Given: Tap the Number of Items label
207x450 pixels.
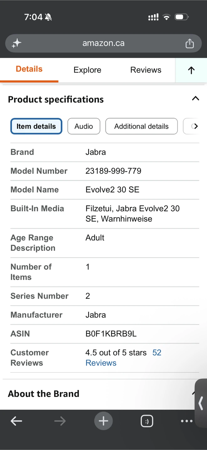Looking at the screenshot, I should (x=31, y=272).
